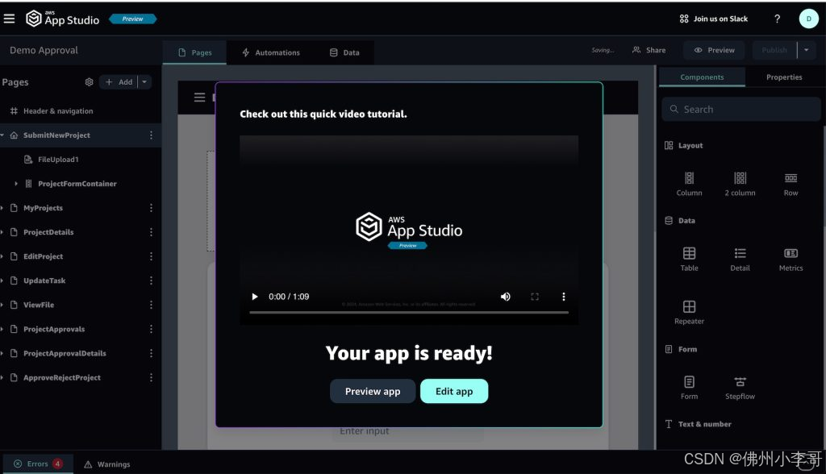Screen dimensions: 826x474
Task: Open ApproveRejectProject page options menu
Action: click(151, 377)
